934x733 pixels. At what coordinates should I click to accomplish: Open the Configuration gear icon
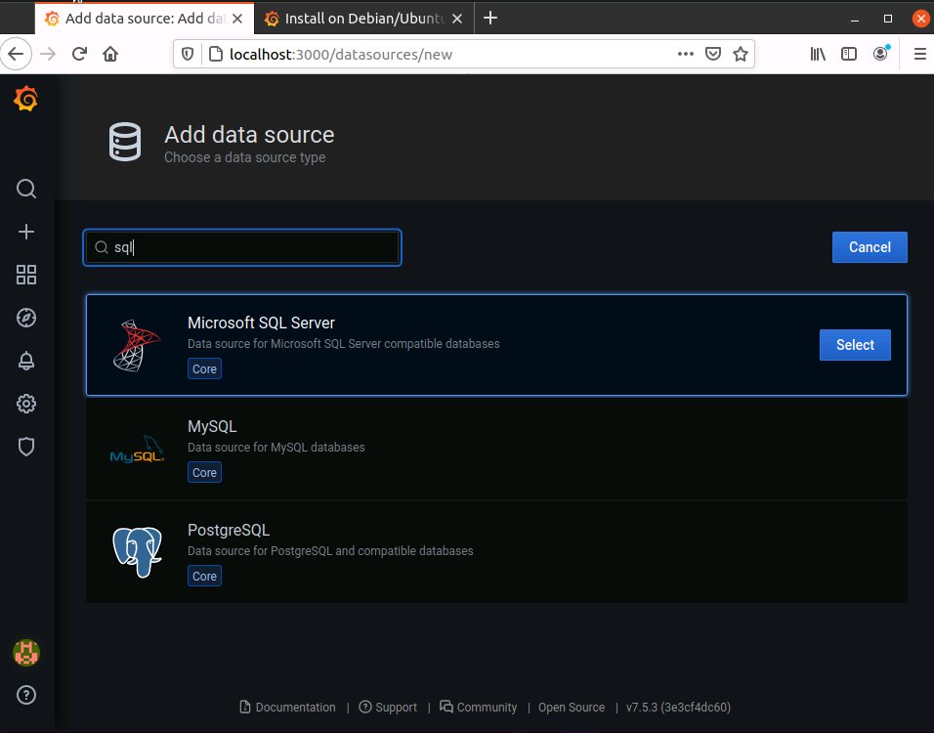26,404
